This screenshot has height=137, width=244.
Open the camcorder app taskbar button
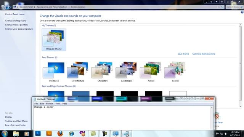pos(104,134)
